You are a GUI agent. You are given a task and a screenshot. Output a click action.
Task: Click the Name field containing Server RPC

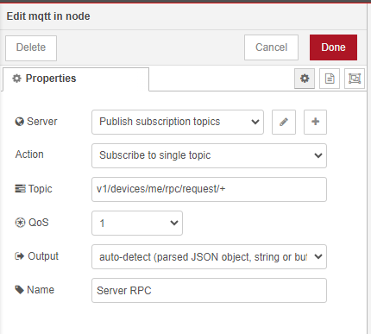tap(209, 290)
